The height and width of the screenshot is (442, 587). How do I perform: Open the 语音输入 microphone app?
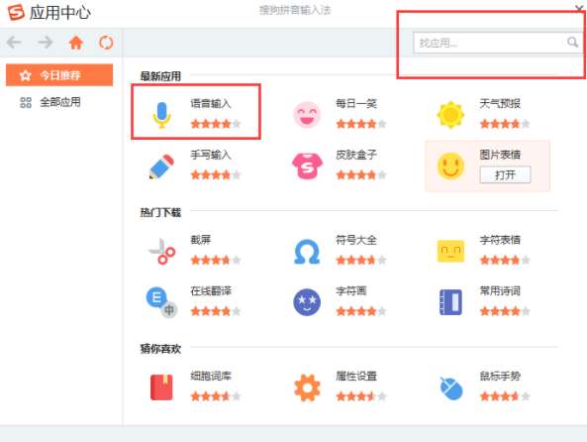pyautogui.click(x=161, y=115)
